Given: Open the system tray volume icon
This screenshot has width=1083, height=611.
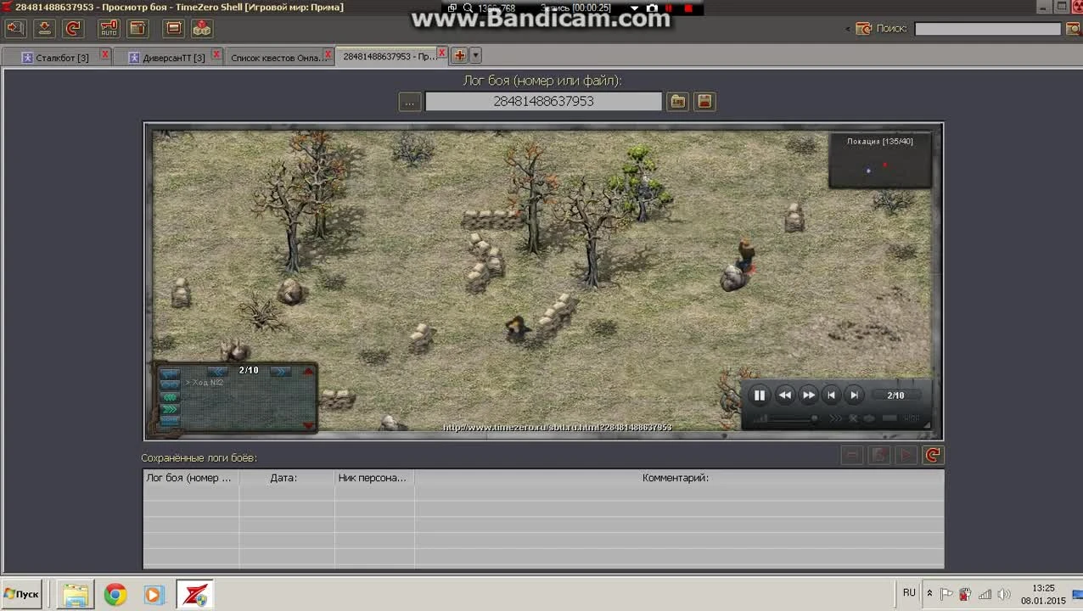Looking at the screenshot, I should (x=1004, y=594).
